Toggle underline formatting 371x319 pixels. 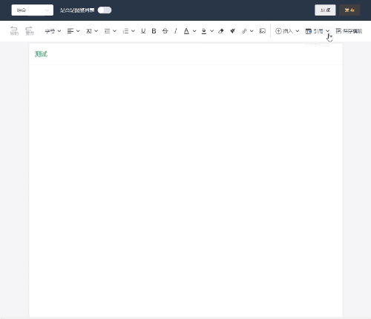pyautogui.click(x=143, y=31)
